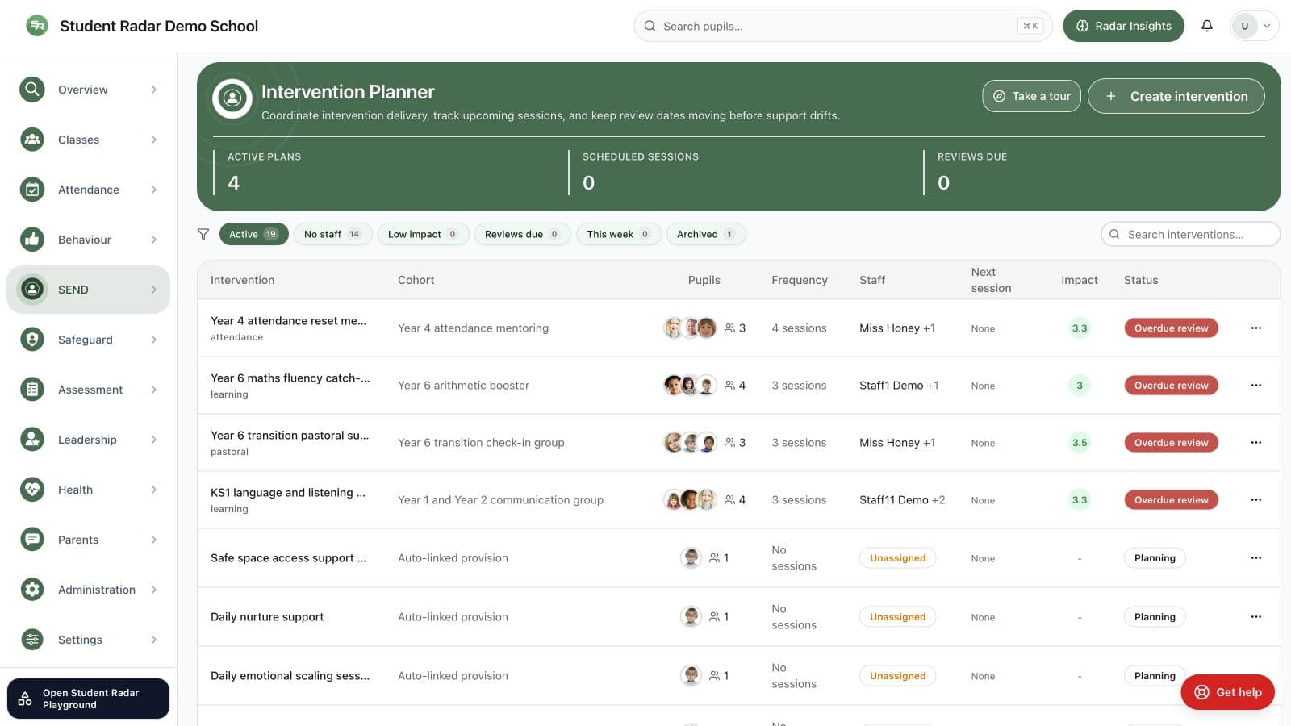Viewport: 1291px width, 726px height.
Task: Open Radar Insights
Action: [x=1123, y=26]
